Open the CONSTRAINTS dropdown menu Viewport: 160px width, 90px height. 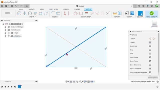(x=86, y=17)
